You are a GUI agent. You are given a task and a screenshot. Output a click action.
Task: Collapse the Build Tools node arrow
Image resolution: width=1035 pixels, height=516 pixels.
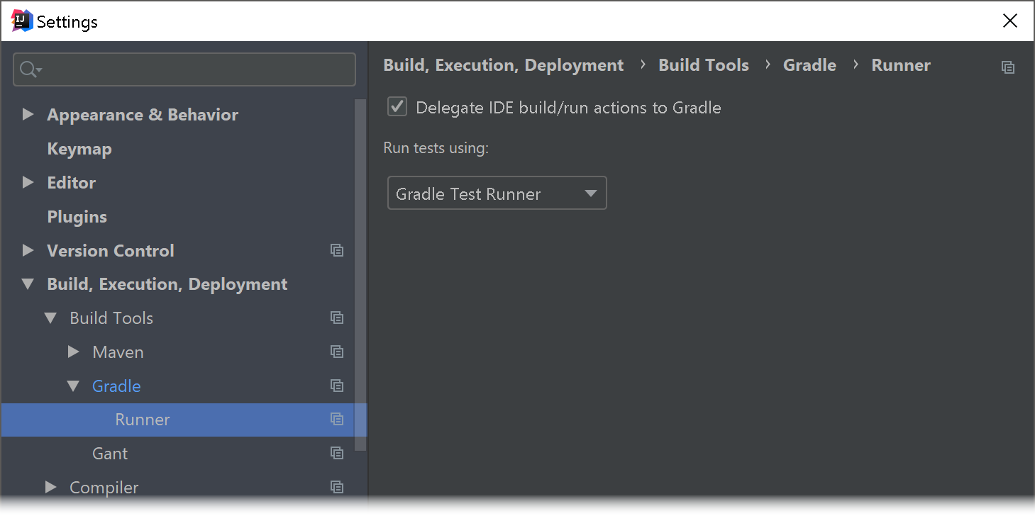coord(50,318)
